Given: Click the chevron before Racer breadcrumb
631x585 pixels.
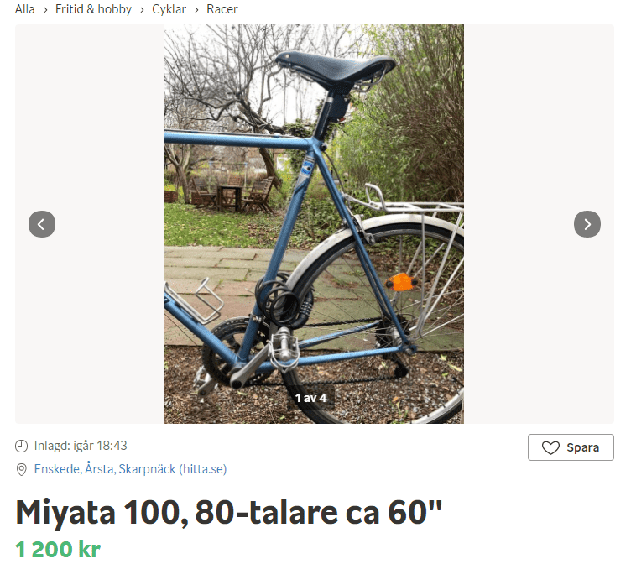Looking at the screenshot, I should pos(197,10).
